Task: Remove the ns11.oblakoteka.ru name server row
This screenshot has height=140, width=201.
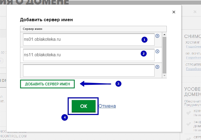Action: pos(157,51)
